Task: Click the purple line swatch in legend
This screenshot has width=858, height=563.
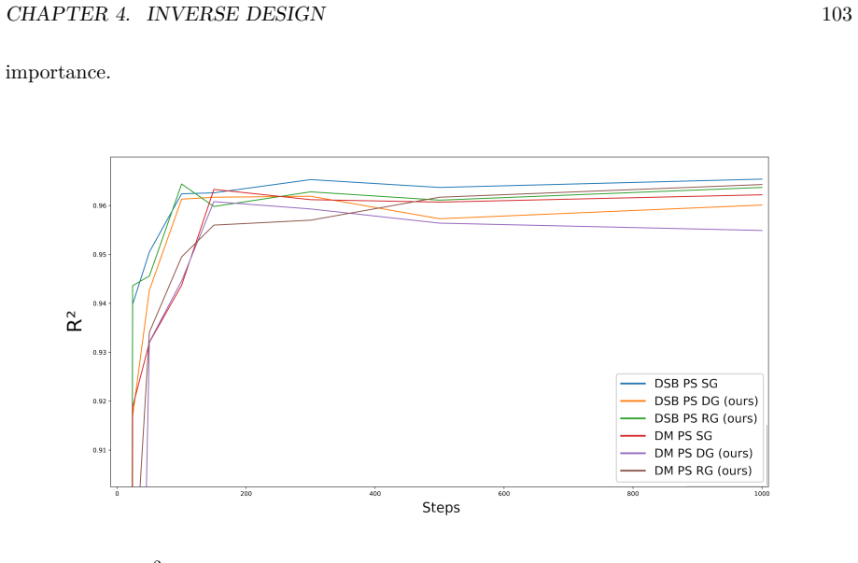Action: (x=633, y=453)
